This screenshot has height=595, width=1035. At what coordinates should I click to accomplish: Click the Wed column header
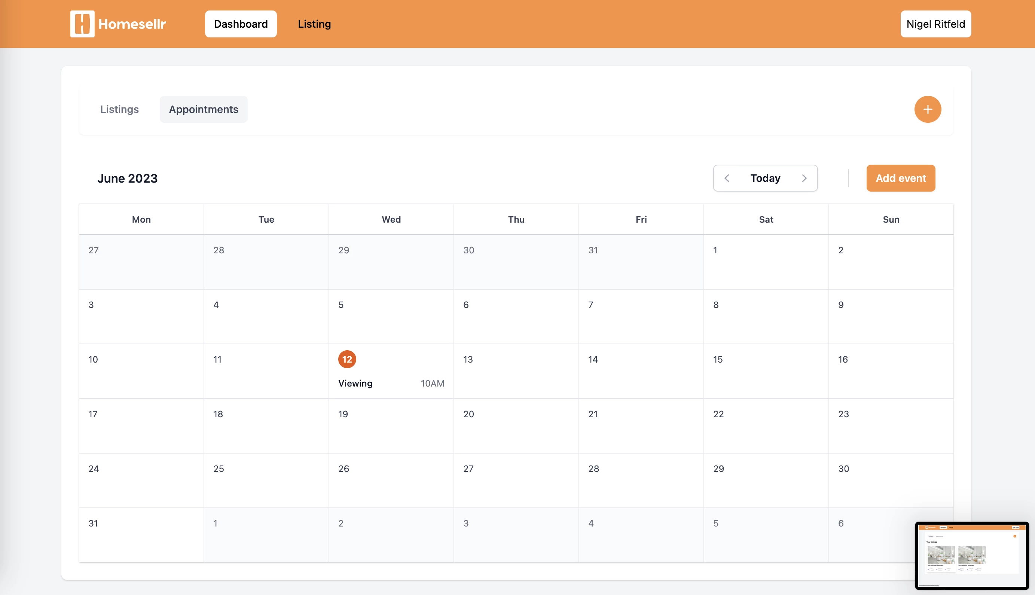pos(391,219)
